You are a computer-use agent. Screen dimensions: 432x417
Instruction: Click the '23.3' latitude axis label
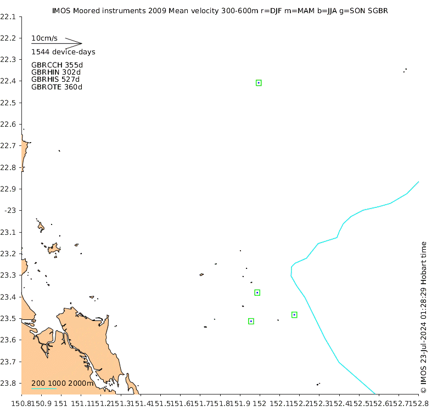click(x=8, y=275)
